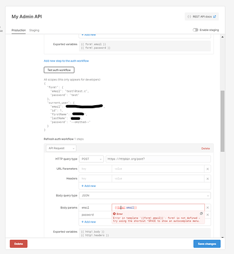This screenshot has width=234, height=254.
Task: Click the URL Parameters key field
Action: pyautogui.click(x=95, y=169)
